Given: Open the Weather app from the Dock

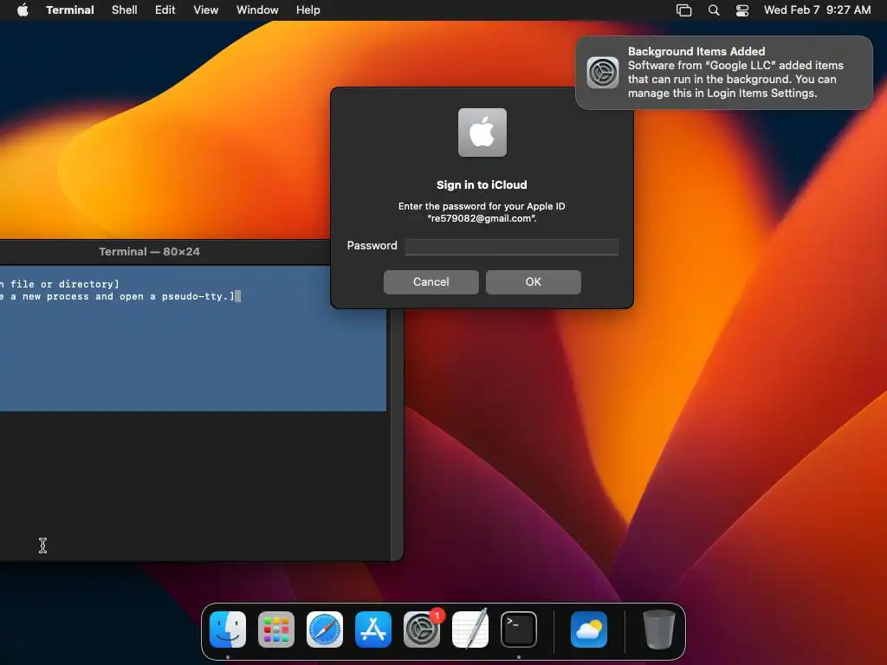Looking at the screenshot, I should 589,629.
